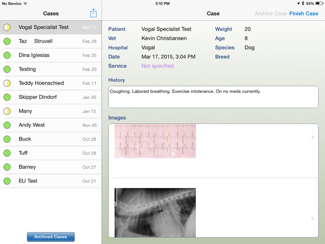Click the green status dot next to Buck
This screenshot has height=244, width=325.
[7, 139]
